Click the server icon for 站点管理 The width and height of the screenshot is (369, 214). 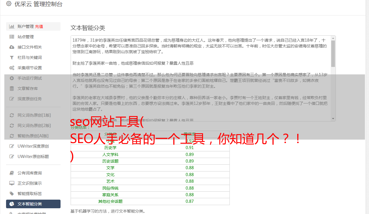click(x=12, y=37)
